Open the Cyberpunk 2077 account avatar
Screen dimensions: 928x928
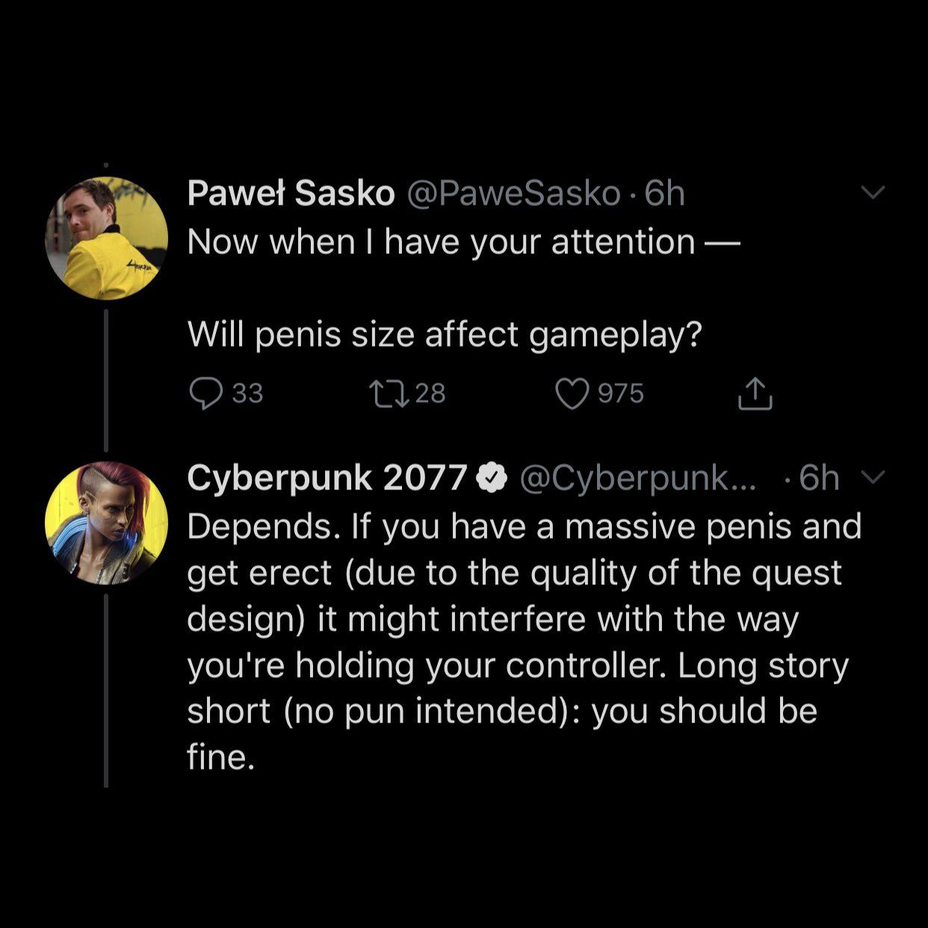coord(106,523)
